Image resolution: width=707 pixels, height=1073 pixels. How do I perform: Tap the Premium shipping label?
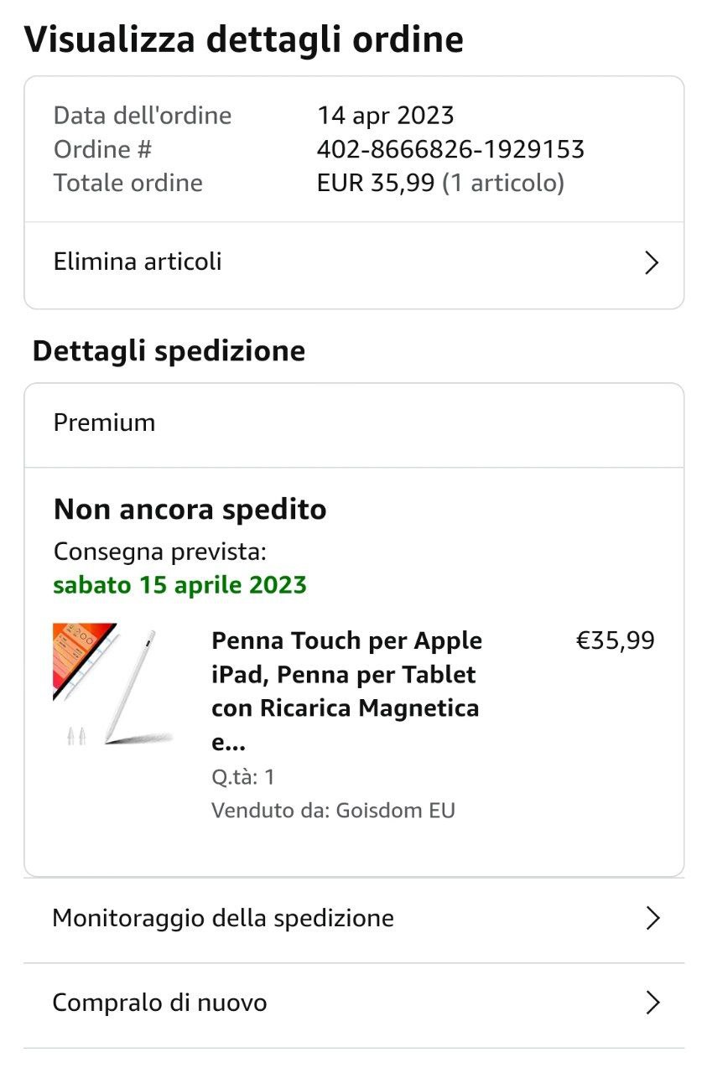tap(104, 422)
